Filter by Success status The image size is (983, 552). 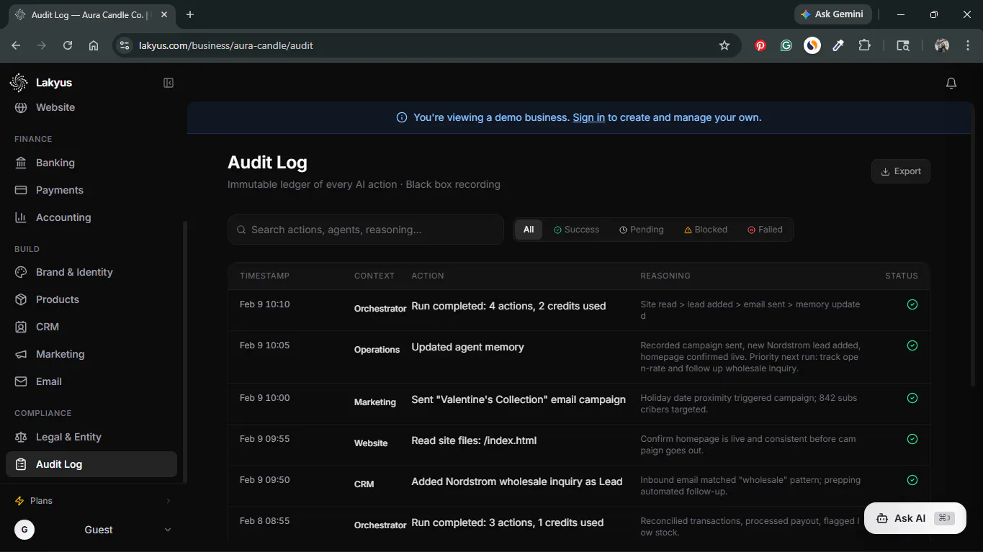[576, 230]
